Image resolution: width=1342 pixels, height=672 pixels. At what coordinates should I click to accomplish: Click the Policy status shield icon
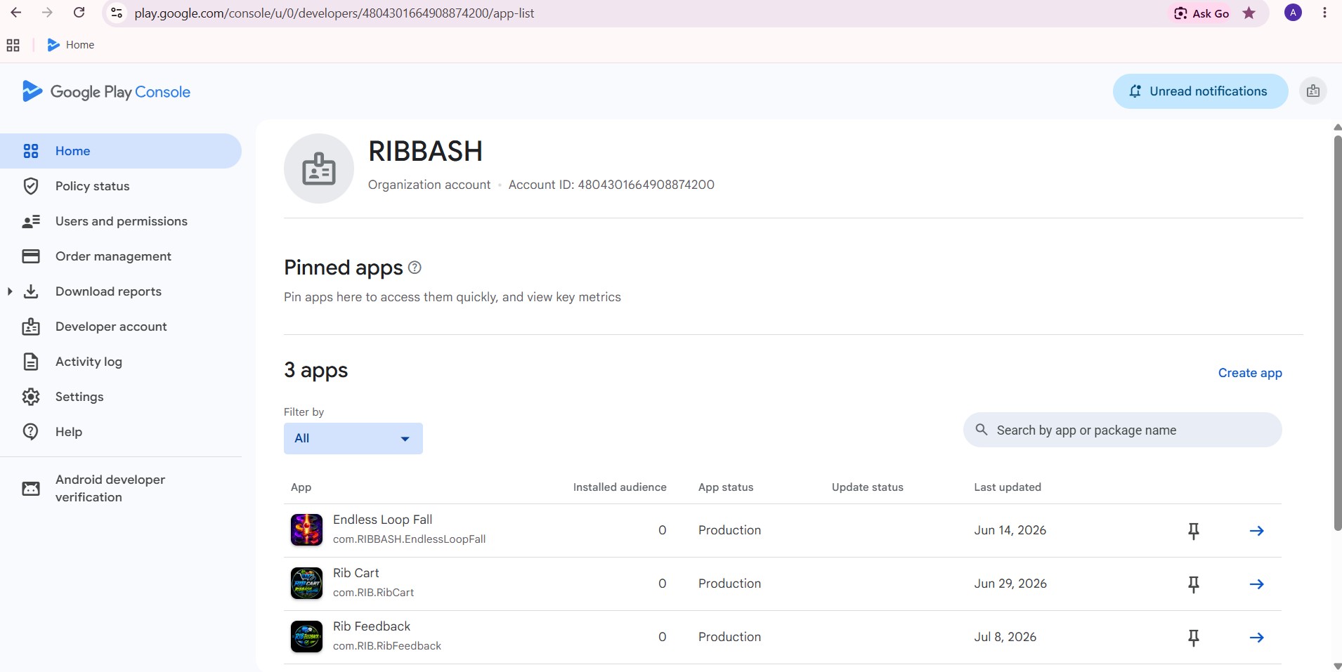point(31,186)
